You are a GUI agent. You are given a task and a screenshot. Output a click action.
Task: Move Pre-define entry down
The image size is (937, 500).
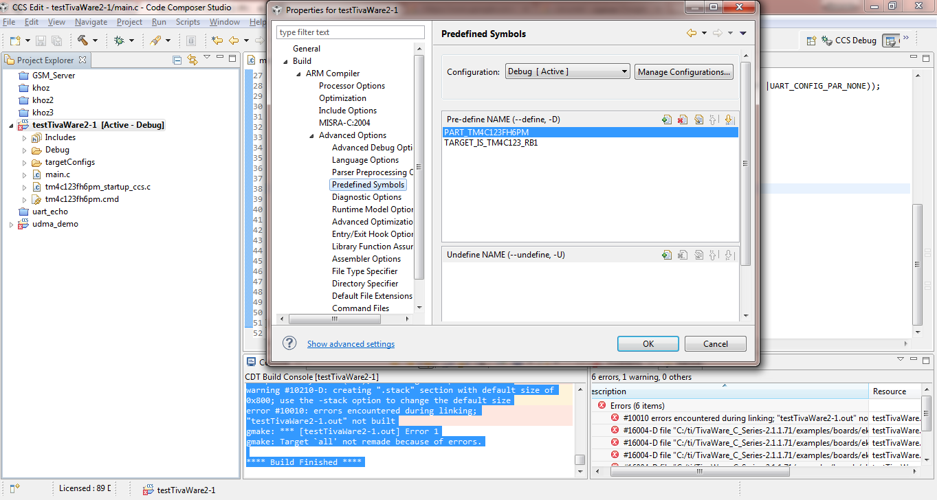pos(729,120)
